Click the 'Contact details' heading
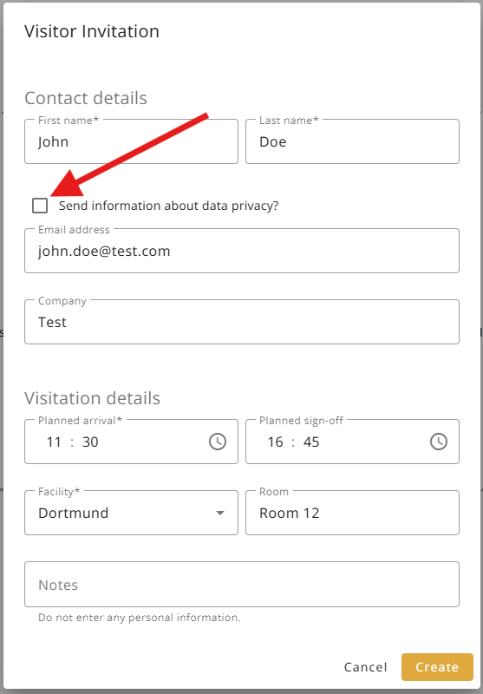The image size is (483, 694). coord(86,98)
